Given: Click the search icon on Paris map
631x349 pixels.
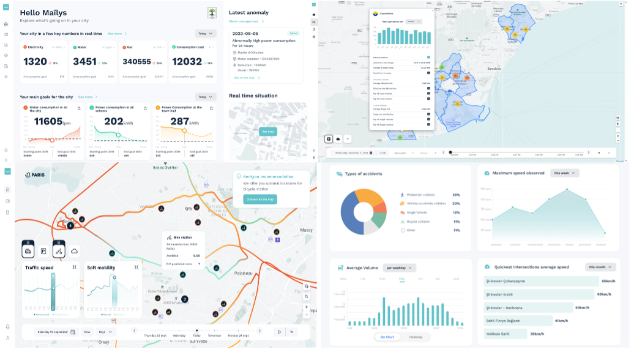Looking at the screenshot, I should click(307, 296).
